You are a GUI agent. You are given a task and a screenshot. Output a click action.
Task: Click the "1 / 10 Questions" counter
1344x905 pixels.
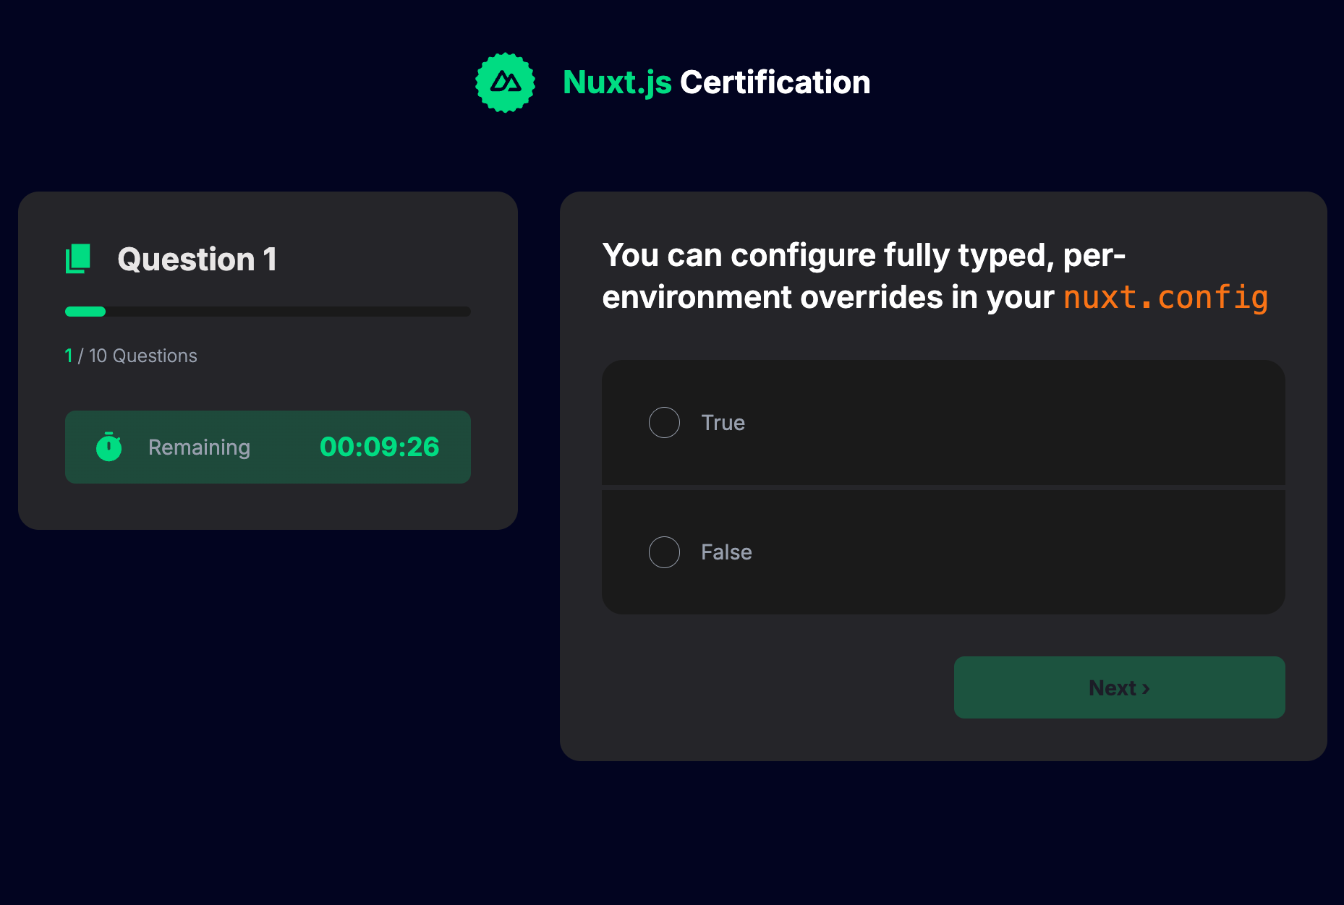pos(131,356)
